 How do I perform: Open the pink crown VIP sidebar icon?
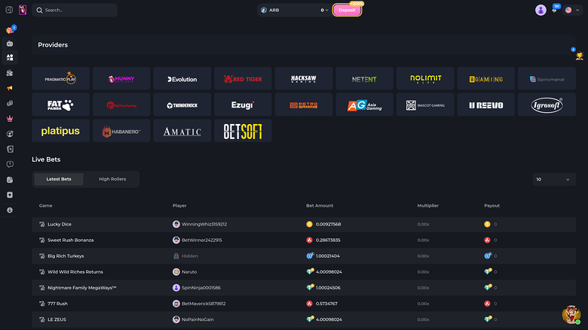pos(10,119)
